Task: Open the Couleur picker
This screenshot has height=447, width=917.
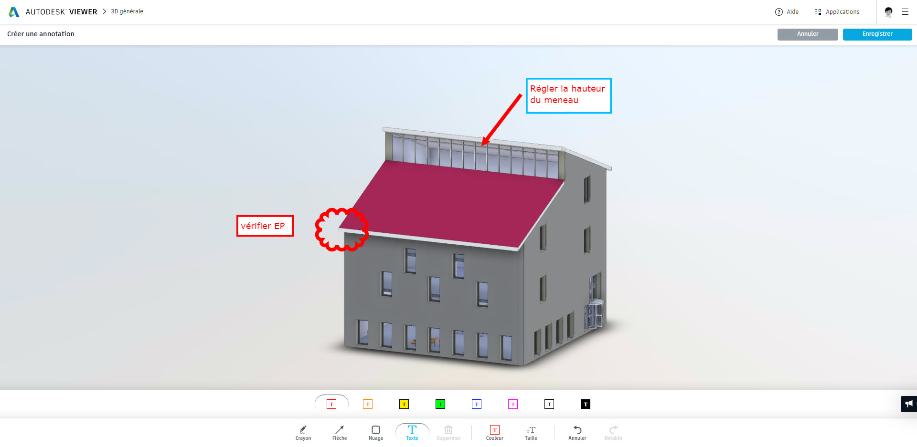Action: pos(494,432)
